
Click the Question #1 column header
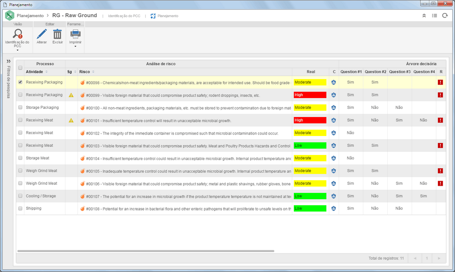pyautogui.click(x=351, y=72)
